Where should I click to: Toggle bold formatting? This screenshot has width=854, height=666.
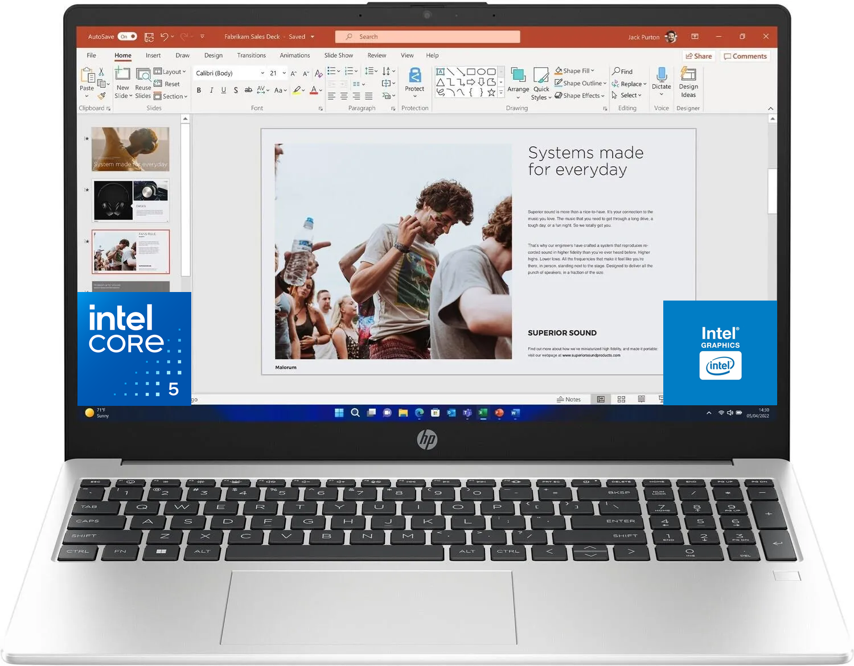point(199,90)
